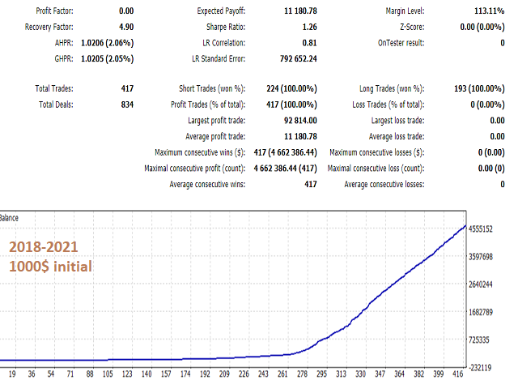518x389 pixels.
Task: Click the Short Trades (won %) label
Action: click(212, 88)
